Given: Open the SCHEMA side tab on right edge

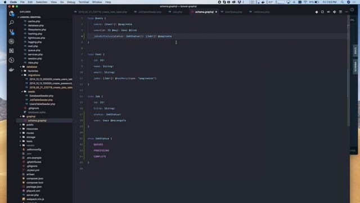Looking at the screenshot, I should [x=355, y=67].
